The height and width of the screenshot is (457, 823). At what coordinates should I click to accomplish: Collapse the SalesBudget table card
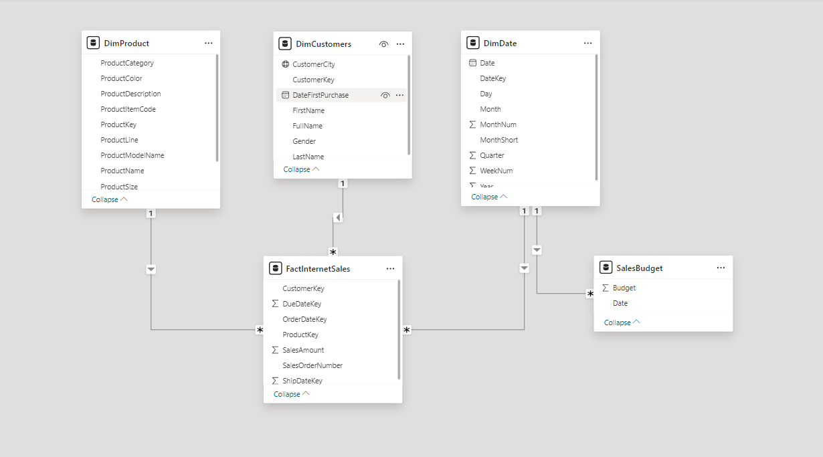point(622,323)
